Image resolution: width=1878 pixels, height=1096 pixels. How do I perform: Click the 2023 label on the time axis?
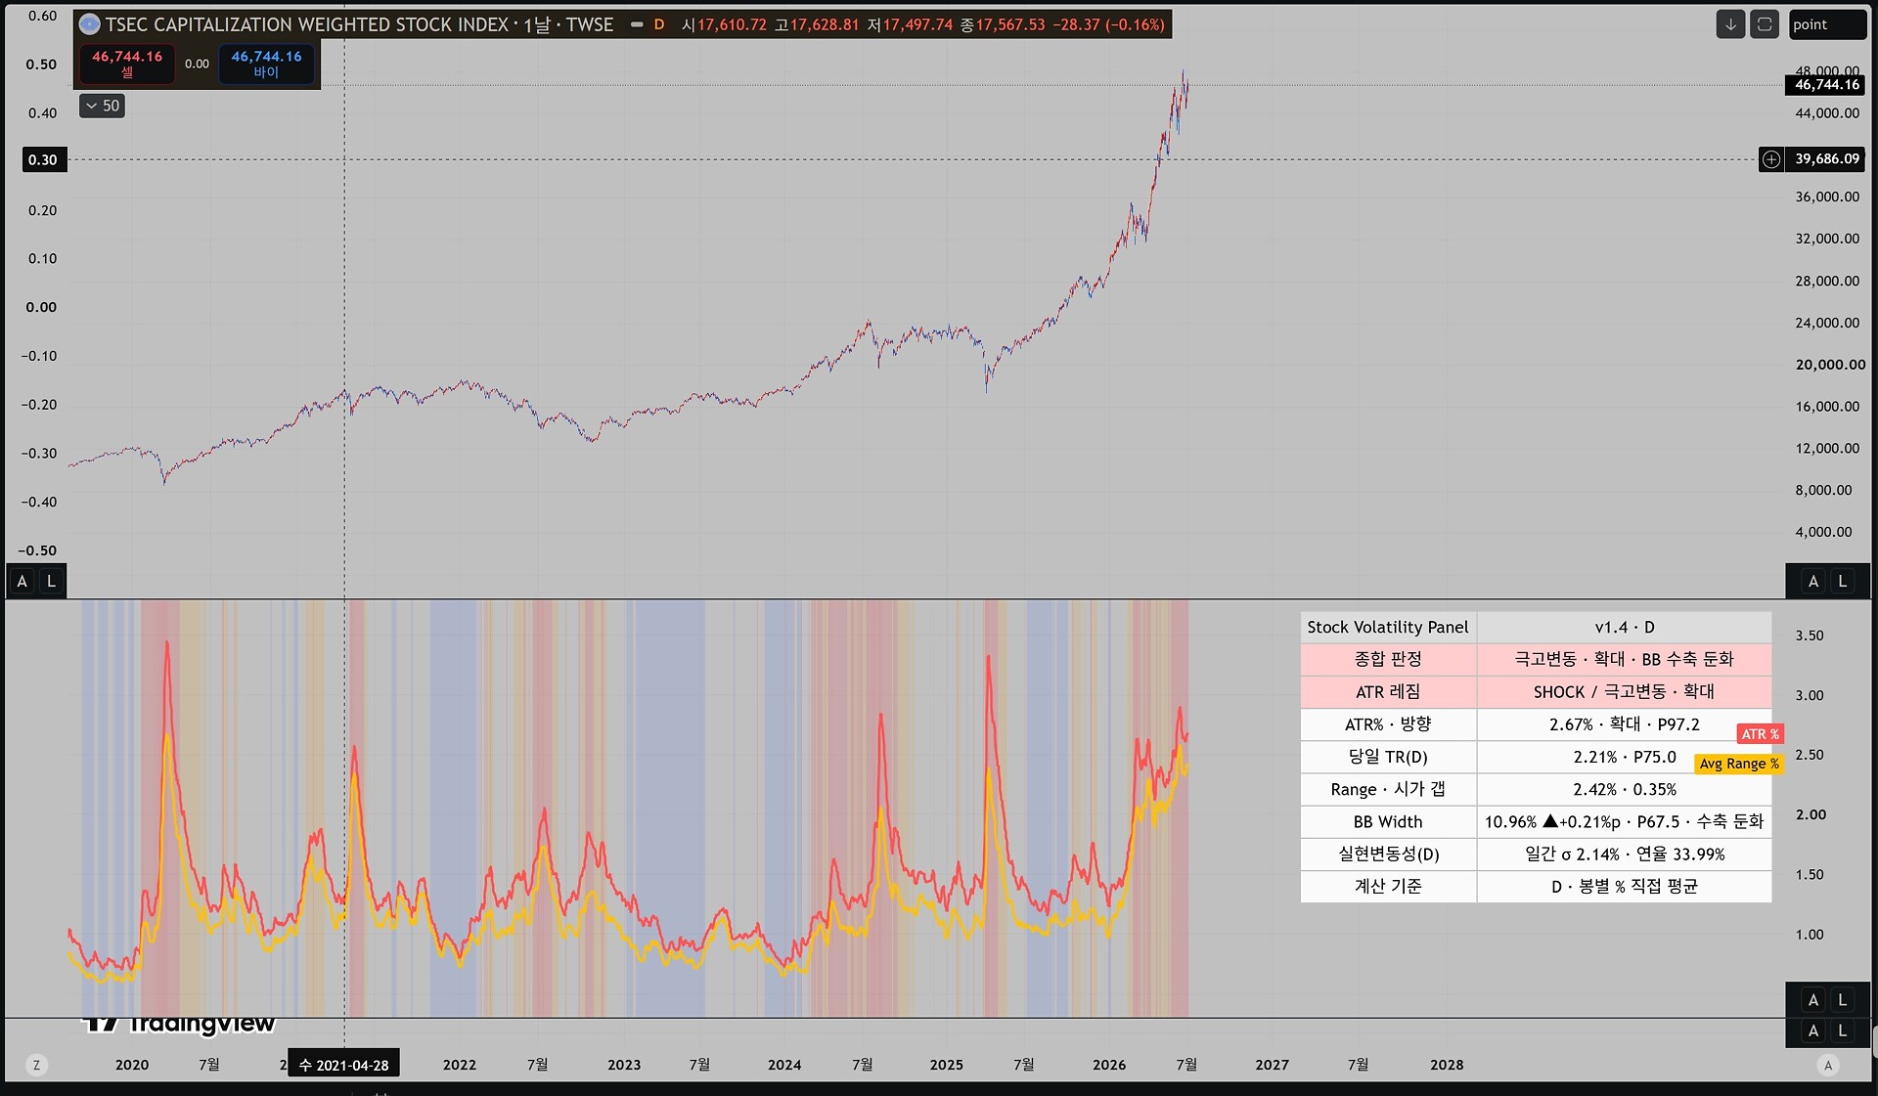pyautogui.click(x=624, y=1065)
